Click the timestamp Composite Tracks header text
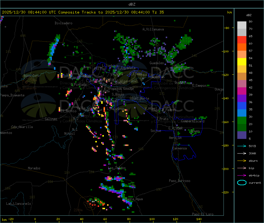 83,12
